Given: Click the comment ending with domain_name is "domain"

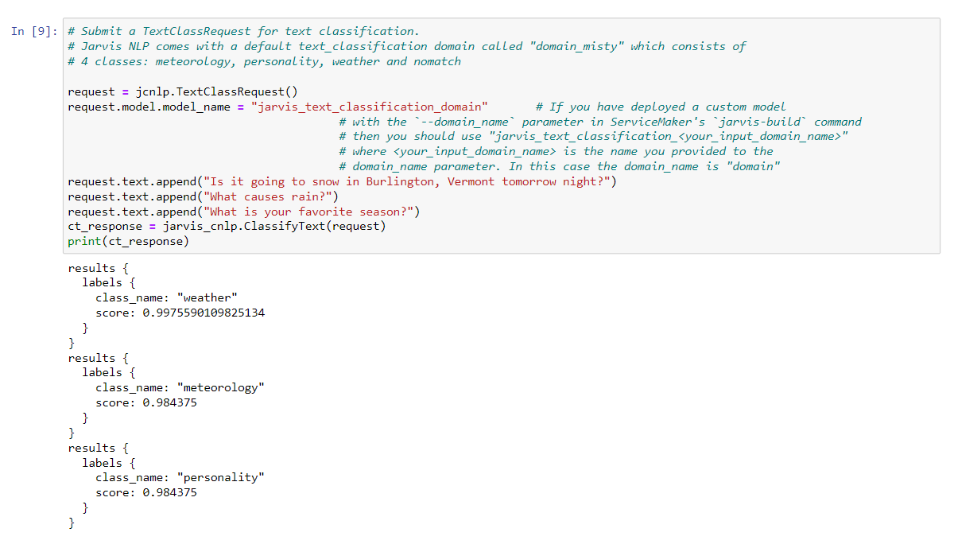Looking at the screenshot, I should (x=560, y=166).
